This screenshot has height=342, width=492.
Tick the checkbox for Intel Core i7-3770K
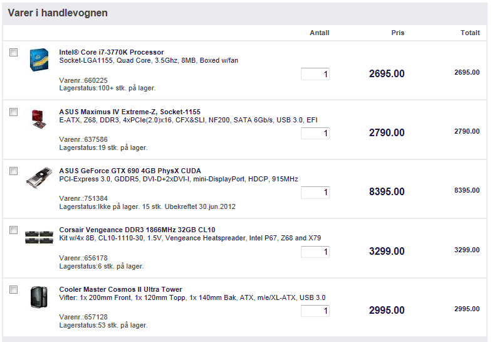pos(14,53)
